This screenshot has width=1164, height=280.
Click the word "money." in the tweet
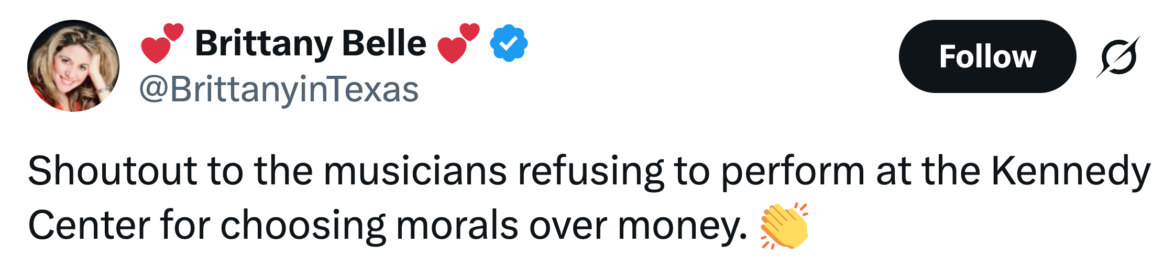click(x=682, y=226)
